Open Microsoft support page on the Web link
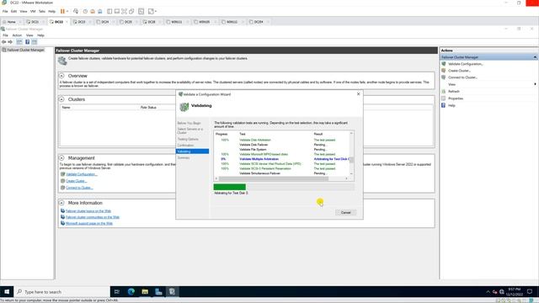 (89, 223)
